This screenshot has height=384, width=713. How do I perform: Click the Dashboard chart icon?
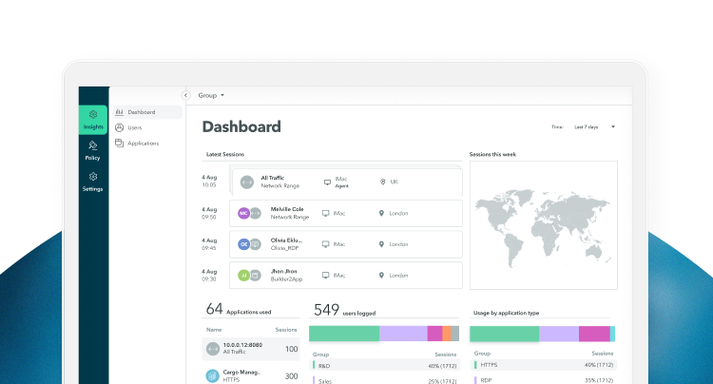coord(119,112)
